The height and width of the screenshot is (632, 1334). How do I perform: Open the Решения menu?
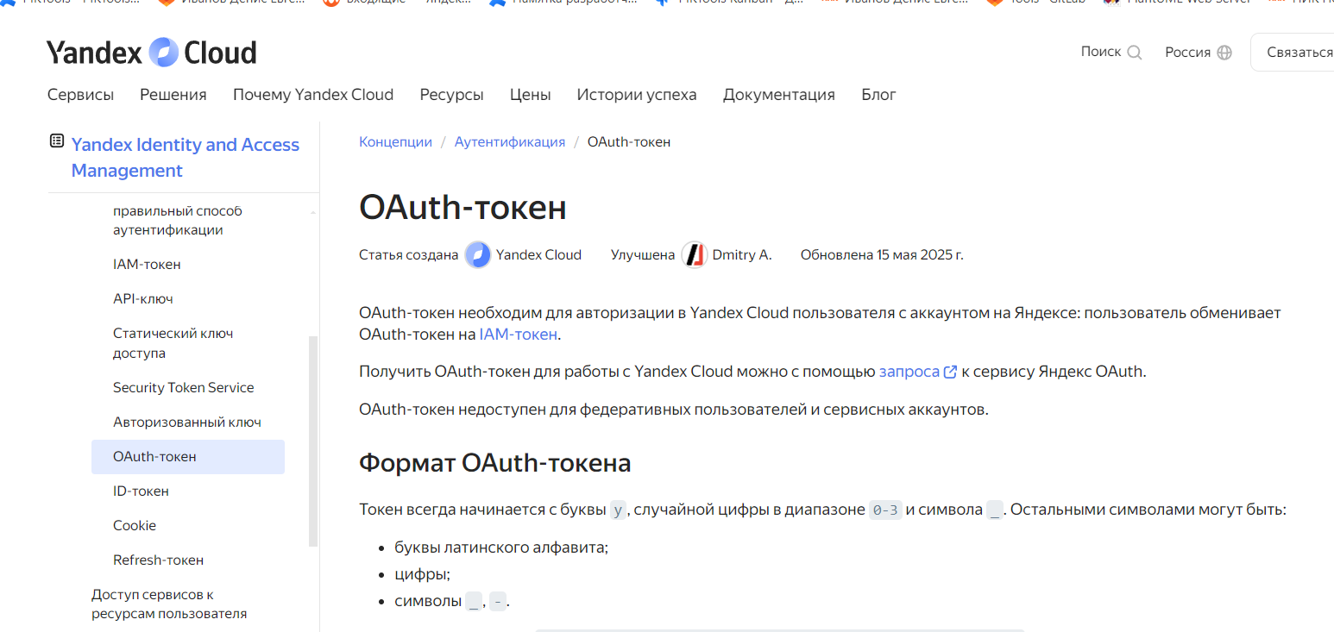click(173, 95)
